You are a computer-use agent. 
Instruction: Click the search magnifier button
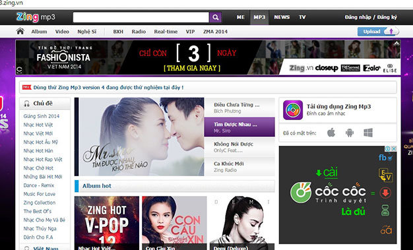point(216,17)
